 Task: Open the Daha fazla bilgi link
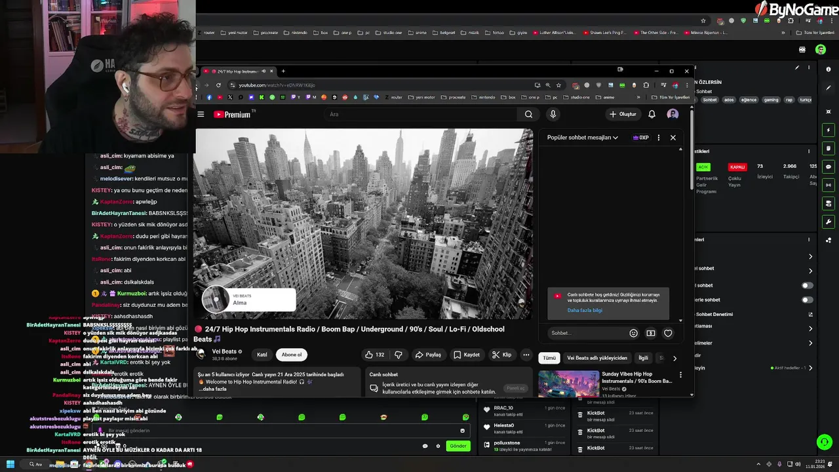click(x=585, y=310)
